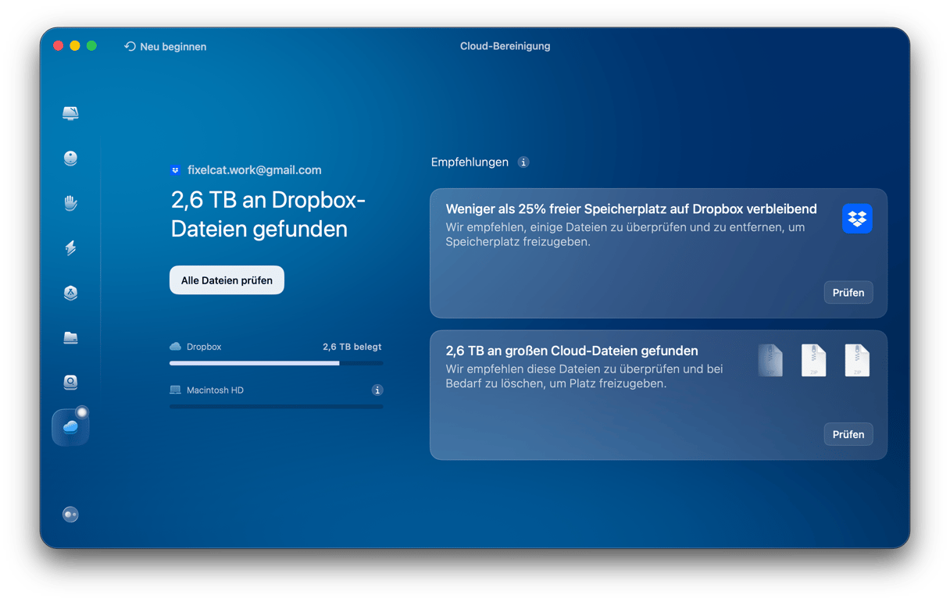Screen dimensions: 950x602
Task: Click the rightmost ZIP file thumbnail
Action: pos(857,361)
